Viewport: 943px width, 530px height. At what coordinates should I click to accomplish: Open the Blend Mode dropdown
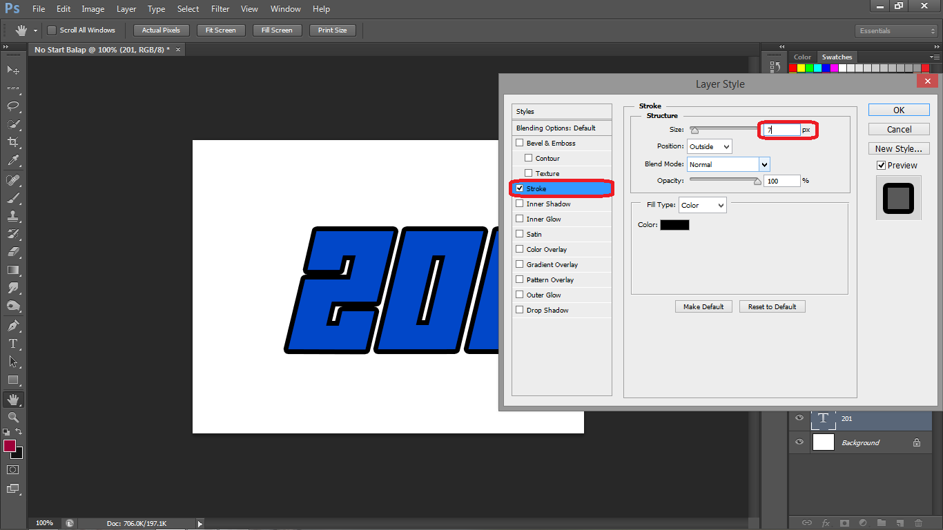[x=728, y=164]
